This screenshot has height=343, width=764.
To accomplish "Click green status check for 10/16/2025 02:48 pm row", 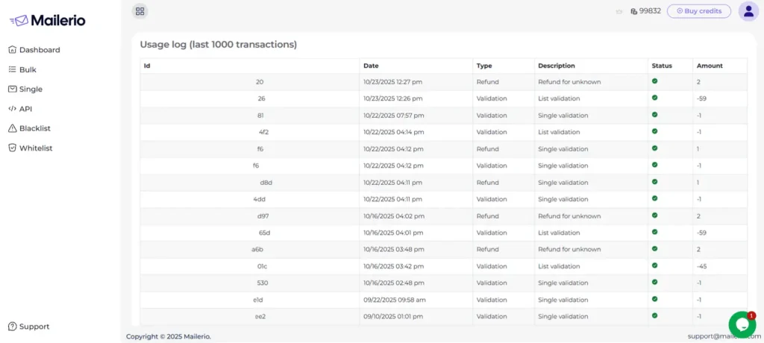I will point(655,282).
